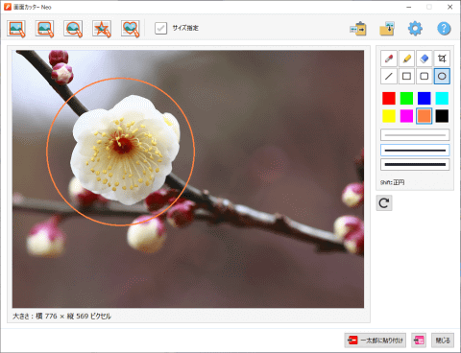Screen dimensions: 461x353
Task: Click the 閉じる button
Action: click(x=443, y=341)
